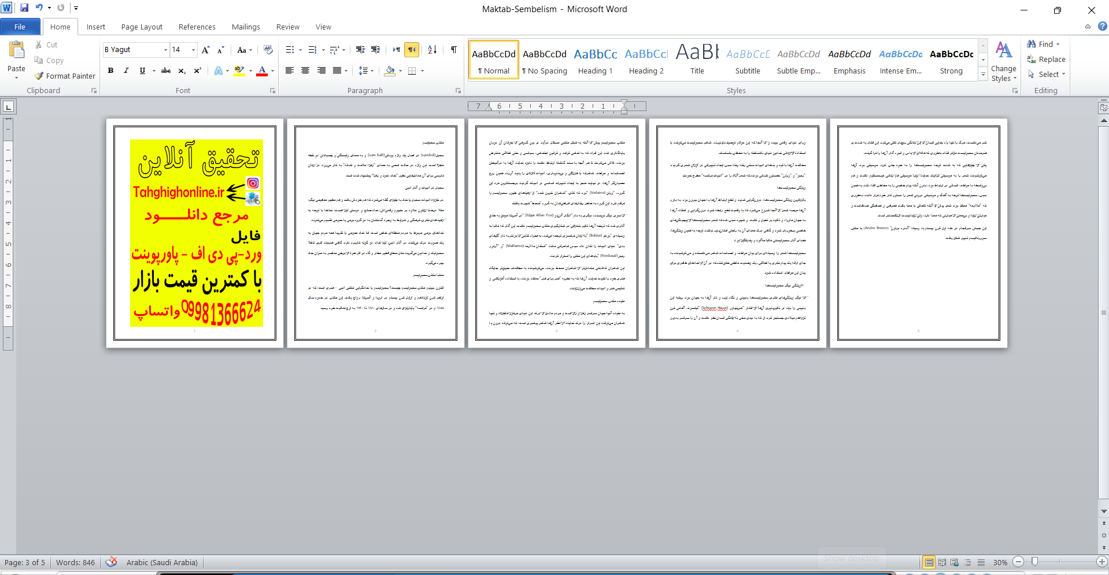Open the File tab
The width and height of the screenshot is (1109, 575).
(20, 27)
